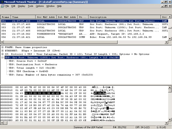
Task: Click hex offset 00000000 row
Action: coord(57,87)
